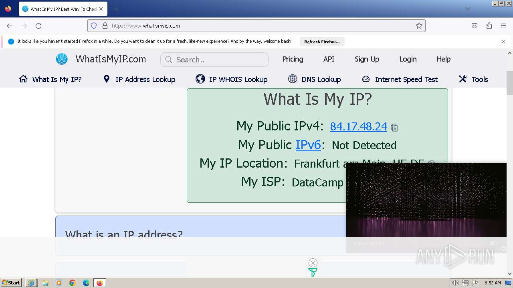Open the Login page
The image size is (513, 288).
click(408, 59)
